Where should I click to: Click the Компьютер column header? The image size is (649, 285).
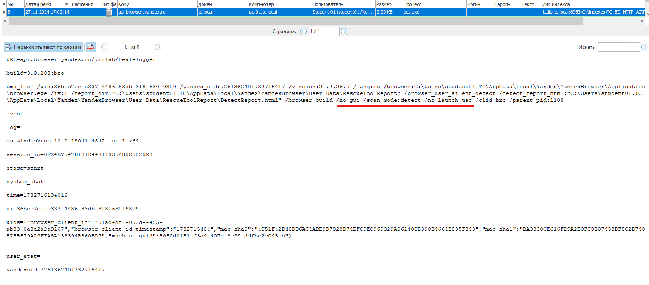[279, 4]
